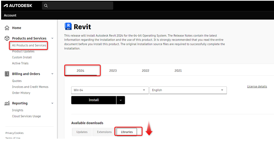
Task: Open License details link
Action: coord(257,86)
